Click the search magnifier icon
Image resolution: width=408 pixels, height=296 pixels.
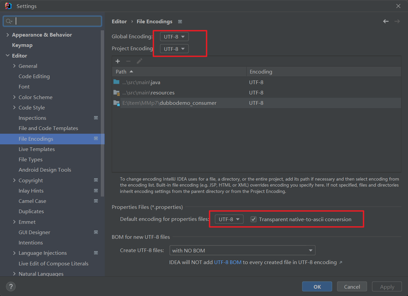coord(9,21)
